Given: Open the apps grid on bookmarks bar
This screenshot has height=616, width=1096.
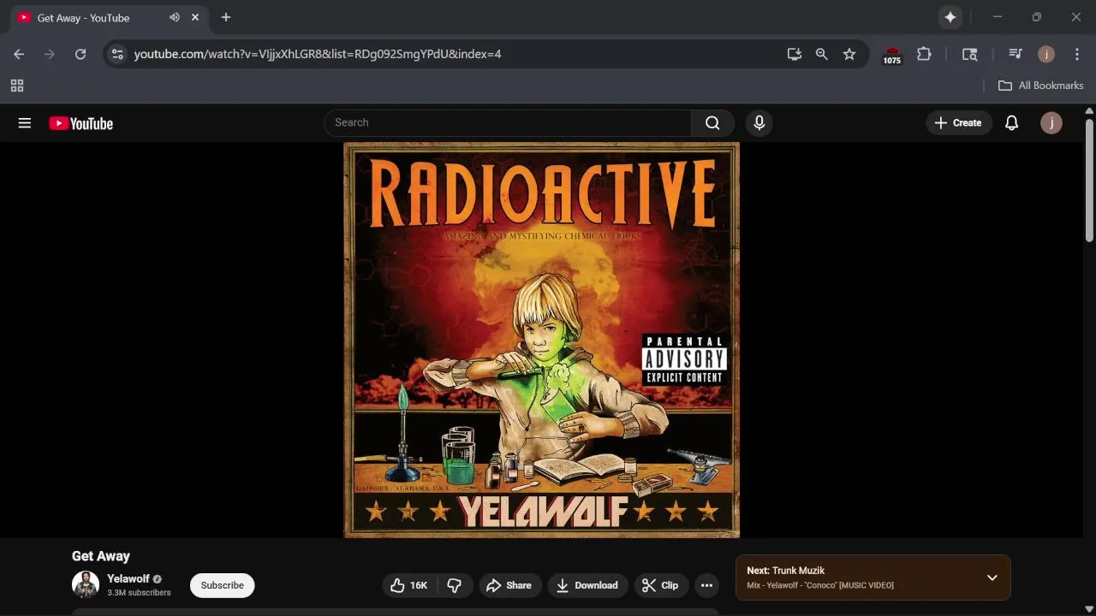Looking at the screenshot, I should pos(17,86).
